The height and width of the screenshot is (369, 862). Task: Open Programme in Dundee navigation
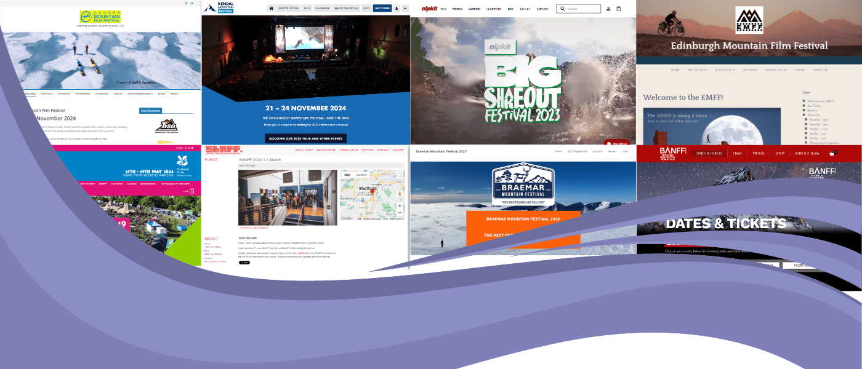pos(83,93)
